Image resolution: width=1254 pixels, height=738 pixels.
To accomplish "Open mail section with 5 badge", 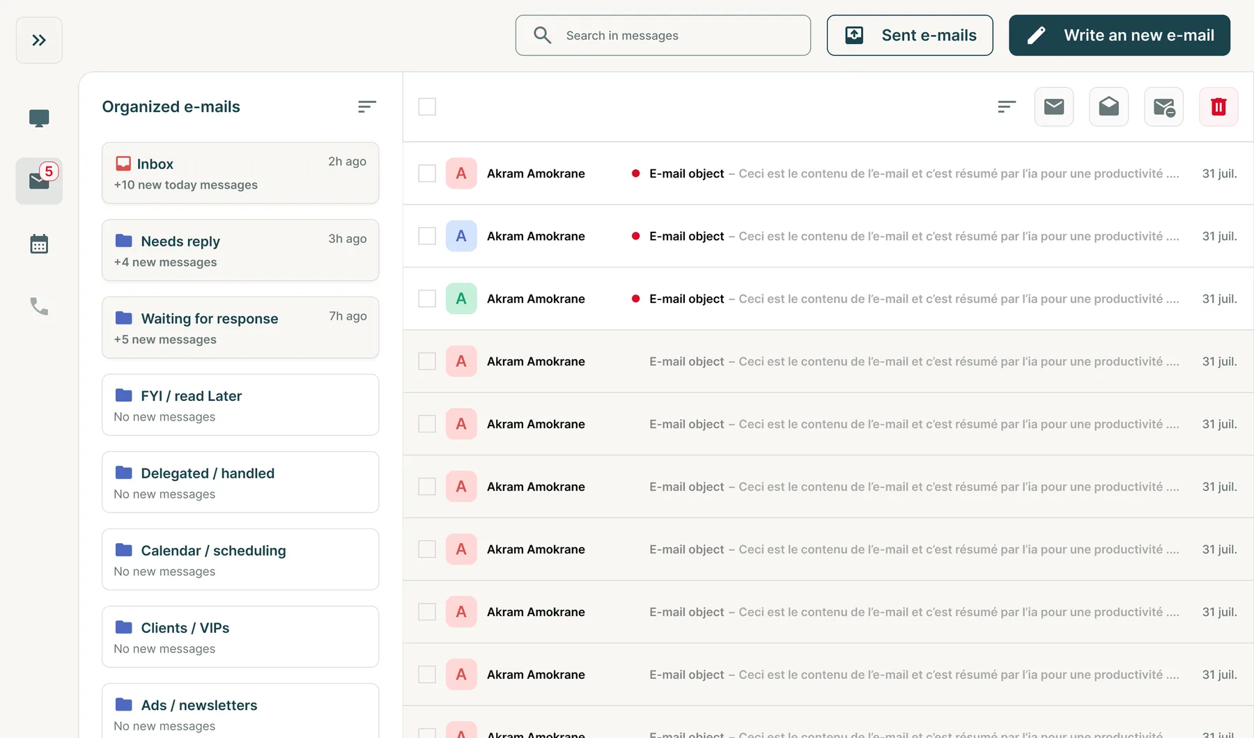I will pyautogui.click(x=39, y=181).
